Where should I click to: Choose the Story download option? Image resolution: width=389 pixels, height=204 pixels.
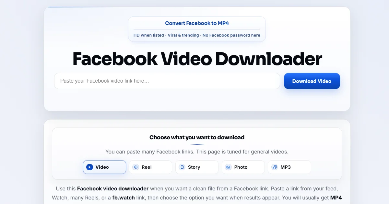(x=197, y=167)
